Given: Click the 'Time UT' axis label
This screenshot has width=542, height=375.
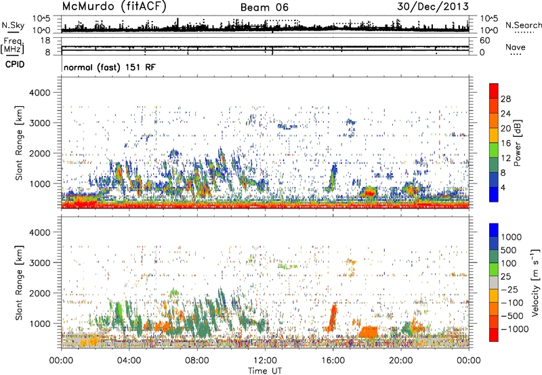Looking at the screenshot, I should [x=265, y=371].
